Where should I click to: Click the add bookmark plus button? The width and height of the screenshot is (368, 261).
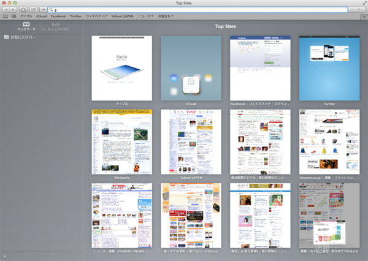(x=43, y=10)
